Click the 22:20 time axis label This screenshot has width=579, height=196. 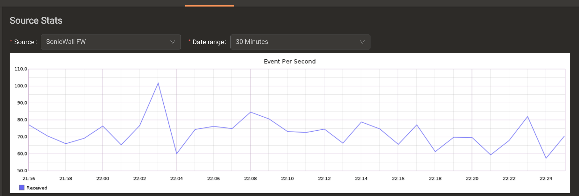[472, 179]
